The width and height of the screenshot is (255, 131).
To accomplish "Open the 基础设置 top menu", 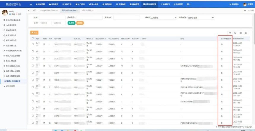I will 134,4.
